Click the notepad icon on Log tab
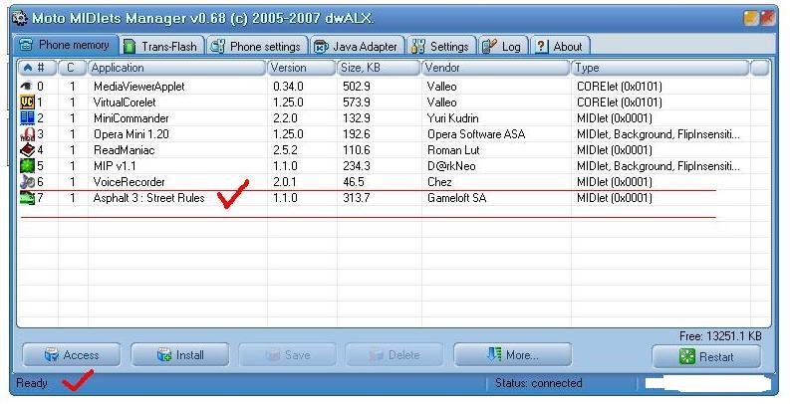This screenshot has height=404, width=790. pyautogui.click(x=489, y=47)
